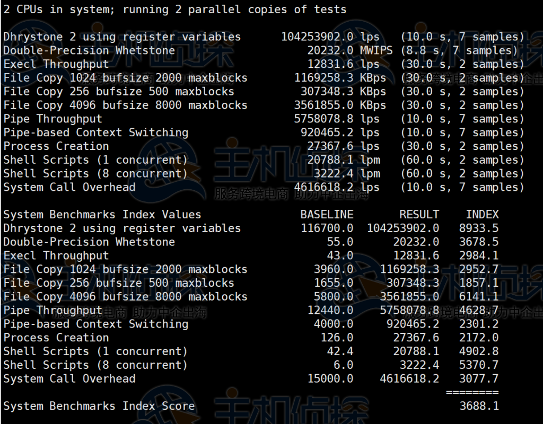This screenshot has height=424, width=543.
Task: Click the BASELINE column header
Action: pyautogui.click(x=327, y=215)
